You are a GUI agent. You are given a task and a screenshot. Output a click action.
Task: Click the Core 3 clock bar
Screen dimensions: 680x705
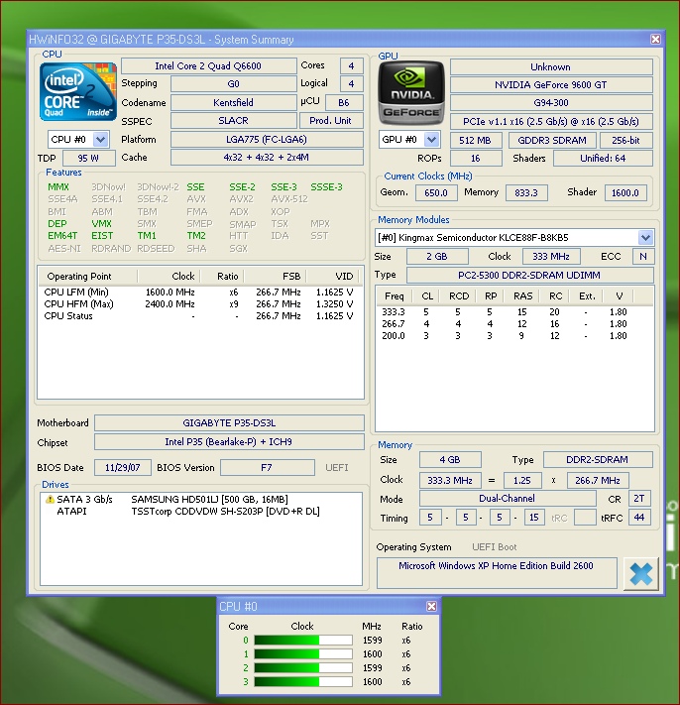pos(303,681)
